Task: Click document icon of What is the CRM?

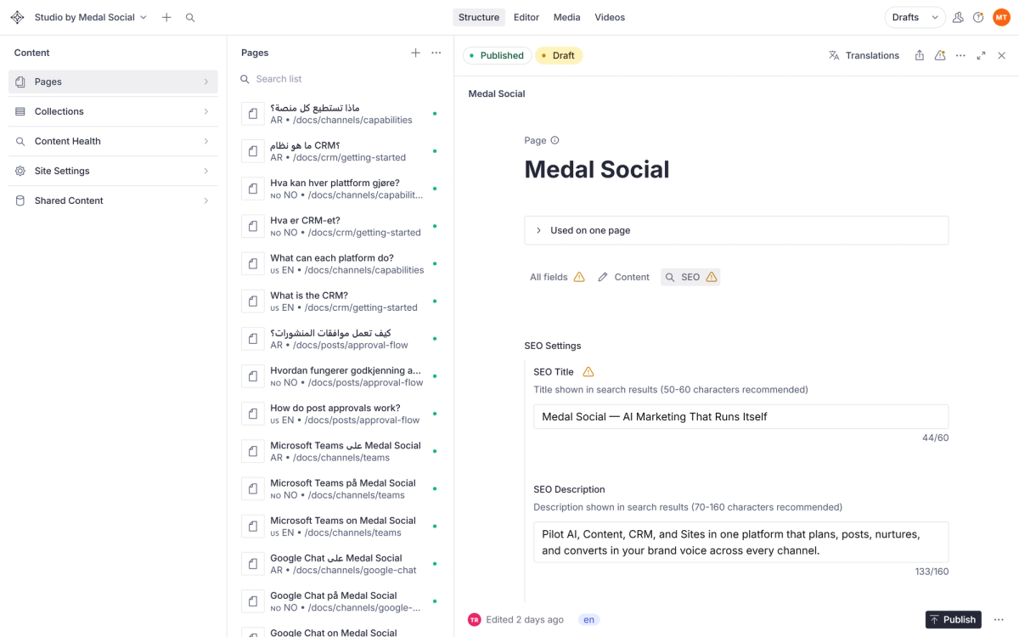Action: (253, 302)
